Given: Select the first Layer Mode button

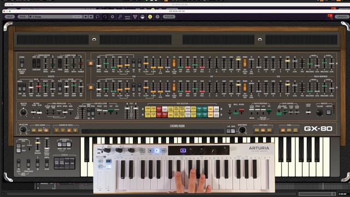Looking at the screenshot, I should (x=257, y=130).
